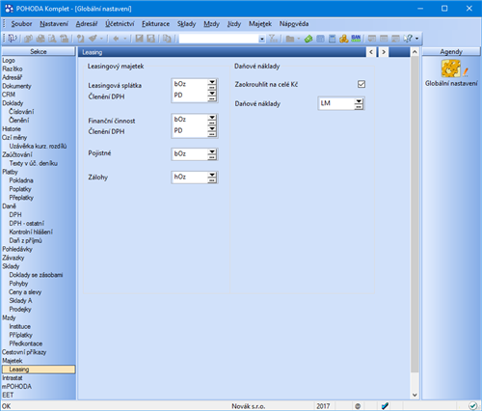This screenshot has height=411, width=482.
Task: Select Doklady se zásobami section
Action: pos(36,275)
